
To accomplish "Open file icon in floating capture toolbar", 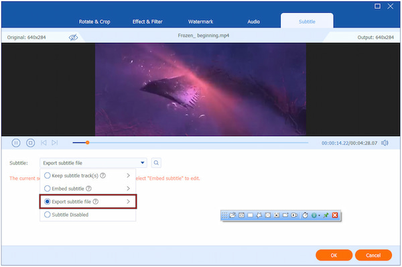I will (x=232, y=215).
